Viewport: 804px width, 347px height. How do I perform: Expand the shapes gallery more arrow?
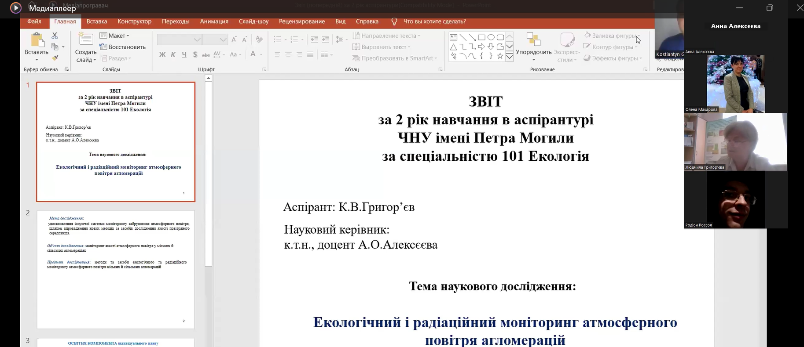tap(510, 57)
